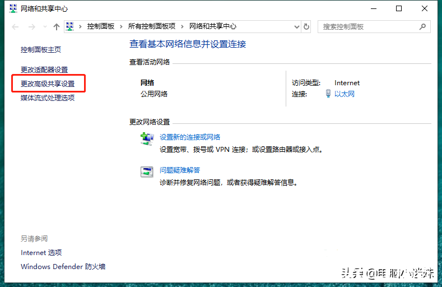Open 媒体流式处理选项 link

48,98
